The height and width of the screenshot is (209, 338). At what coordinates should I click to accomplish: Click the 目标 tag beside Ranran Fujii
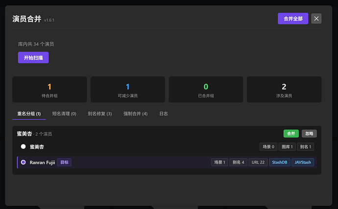[64, 162]
